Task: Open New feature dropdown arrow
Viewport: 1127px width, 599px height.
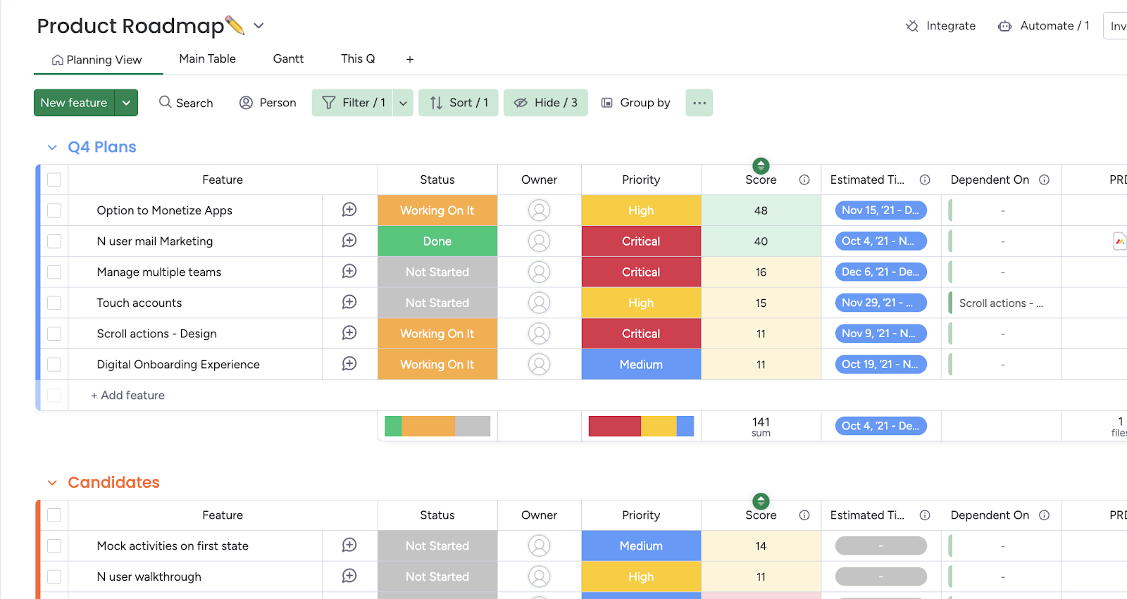Action: pos(126,103)
